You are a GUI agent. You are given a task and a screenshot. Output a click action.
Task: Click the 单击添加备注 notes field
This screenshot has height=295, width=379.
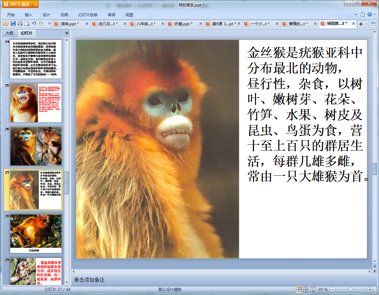point(89,280)
